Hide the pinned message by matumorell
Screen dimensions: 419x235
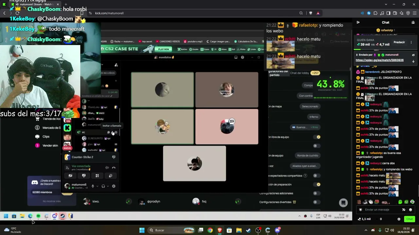click(x=413, y=55)
